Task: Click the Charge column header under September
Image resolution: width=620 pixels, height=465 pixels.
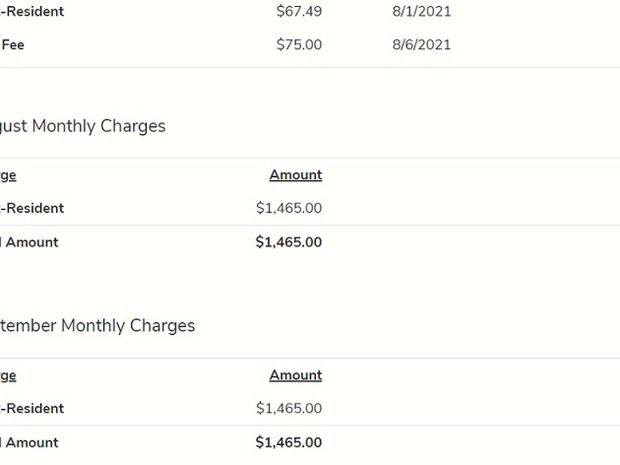Action: 8,375
